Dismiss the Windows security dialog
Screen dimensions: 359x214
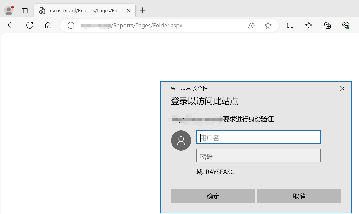tap(342, 88)
